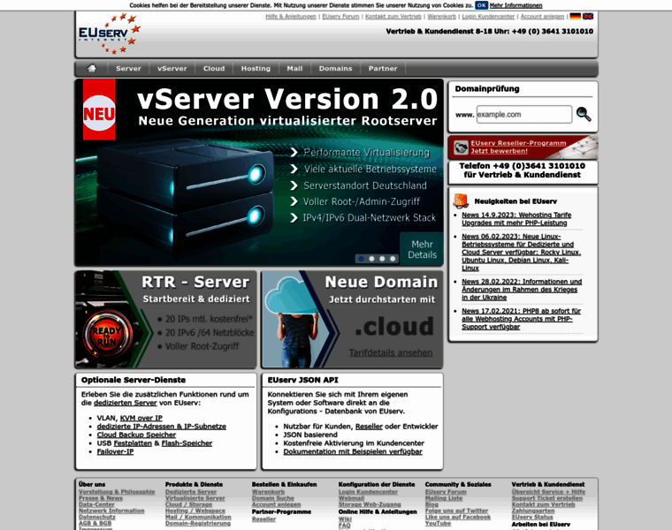The width and height of the screenshot is (672, 530).
Task: Open EUserv Status footer link
Action: point(532,517)
